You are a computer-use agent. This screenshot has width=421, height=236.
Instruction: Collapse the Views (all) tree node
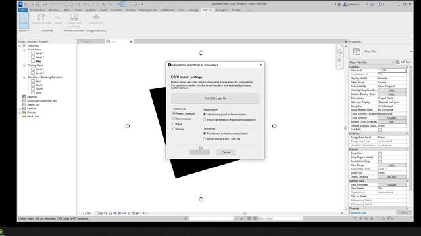pyautogui.click(x=20, y=46)
